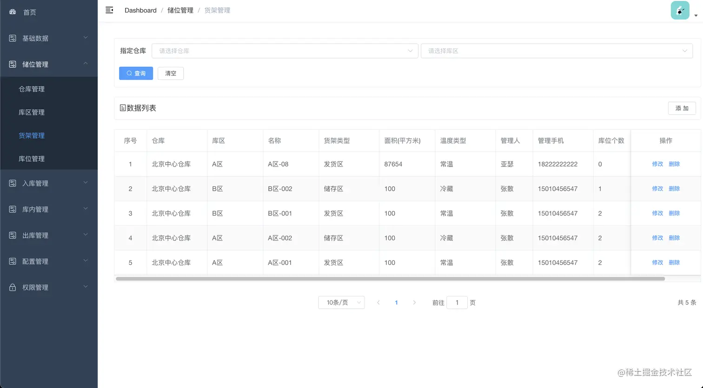Image resolution: width=703 pixels, height=388 pixels.
Task: Click the 储位管理 sidebar icon
Action: coord(13,64)
